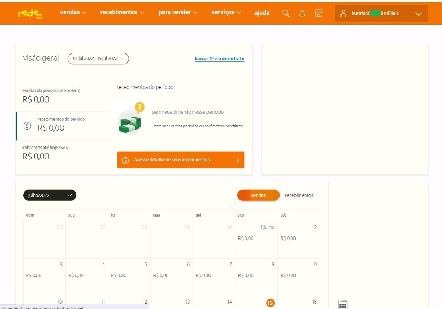Open the date range 01 jul 2022 - 15 jul 2022 picker
Image resolution: width=442 pixels, height=309 pixels.
[98, 59]
